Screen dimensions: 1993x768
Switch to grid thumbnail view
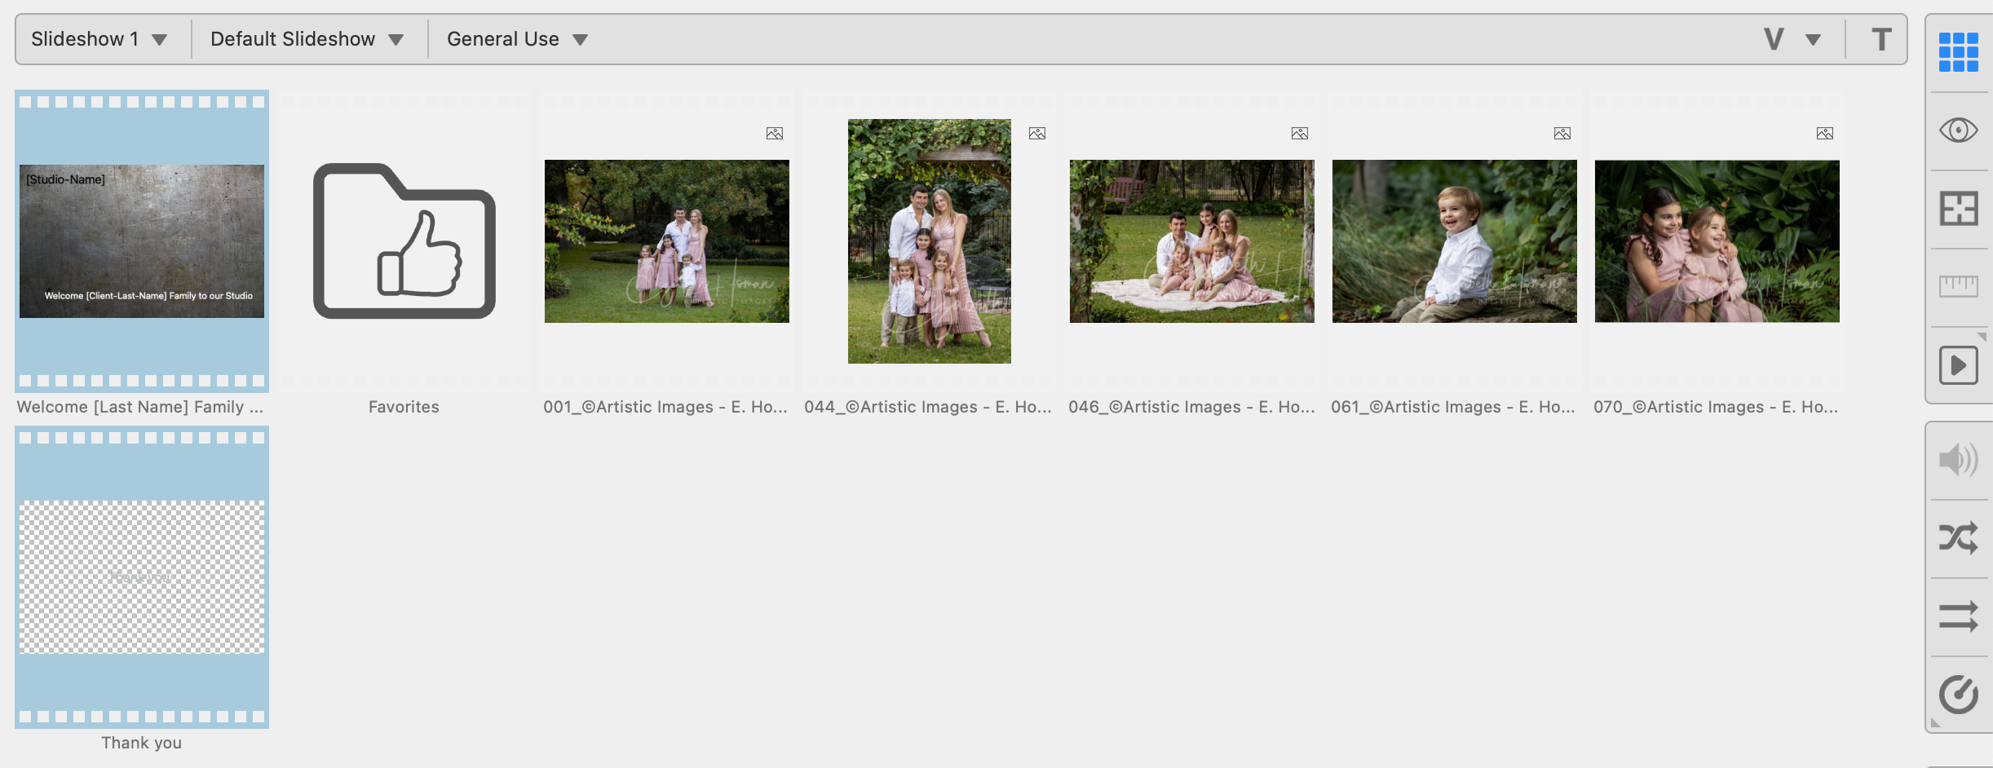(1958, 52)
